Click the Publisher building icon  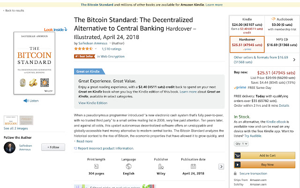[x=160, y=166]
